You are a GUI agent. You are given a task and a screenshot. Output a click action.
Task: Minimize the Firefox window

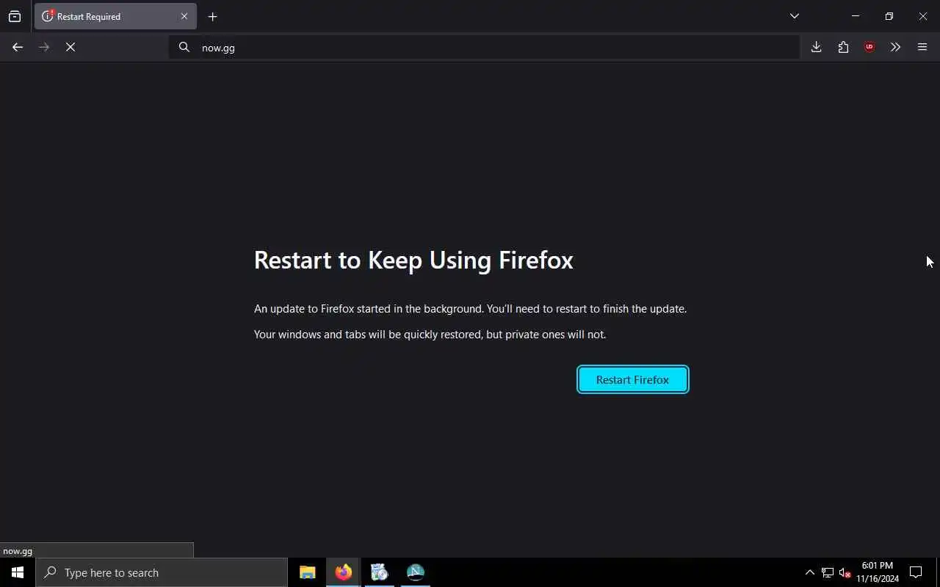click(x=856, y=16)
